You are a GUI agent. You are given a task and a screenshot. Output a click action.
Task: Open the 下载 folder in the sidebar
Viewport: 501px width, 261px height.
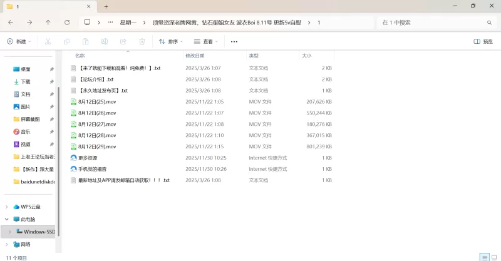tap(25, 81)
